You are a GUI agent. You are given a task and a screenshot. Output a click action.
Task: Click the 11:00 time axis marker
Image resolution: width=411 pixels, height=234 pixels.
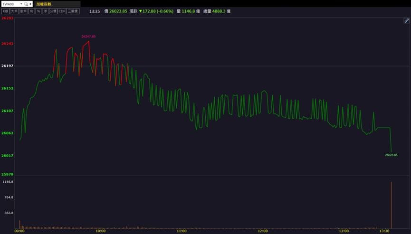point(182,231)
